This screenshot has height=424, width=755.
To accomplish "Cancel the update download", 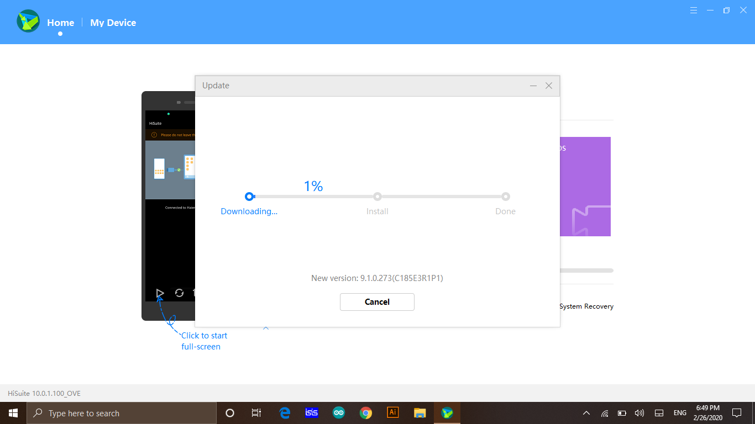I will click(377, 302).
